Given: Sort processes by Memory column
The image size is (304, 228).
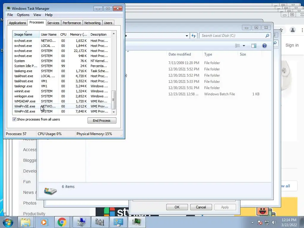Looking at the screenshot, I should coord(78,34).
